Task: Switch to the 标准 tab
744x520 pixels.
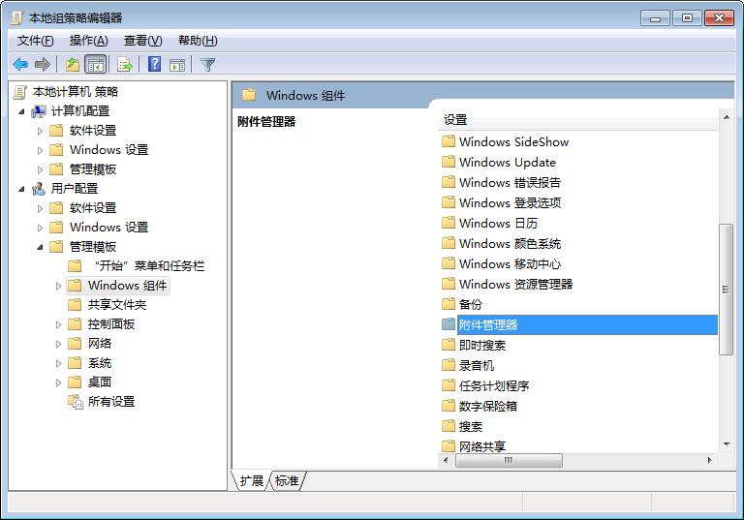Action: coord(288,480)
